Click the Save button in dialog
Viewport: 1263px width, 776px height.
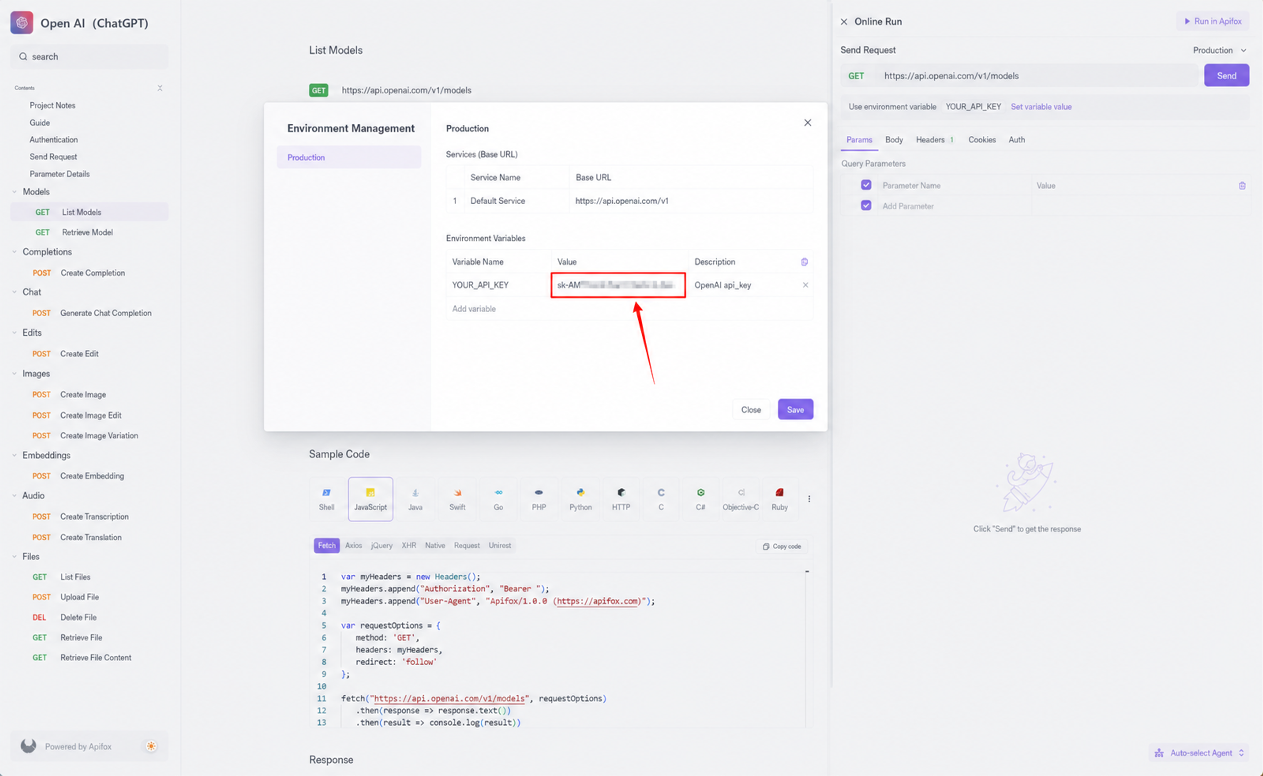point(795,410)
